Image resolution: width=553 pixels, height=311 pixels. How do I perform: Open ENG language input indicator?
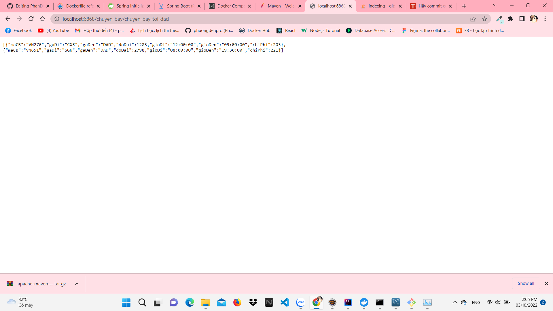click(x=476, y=302)
